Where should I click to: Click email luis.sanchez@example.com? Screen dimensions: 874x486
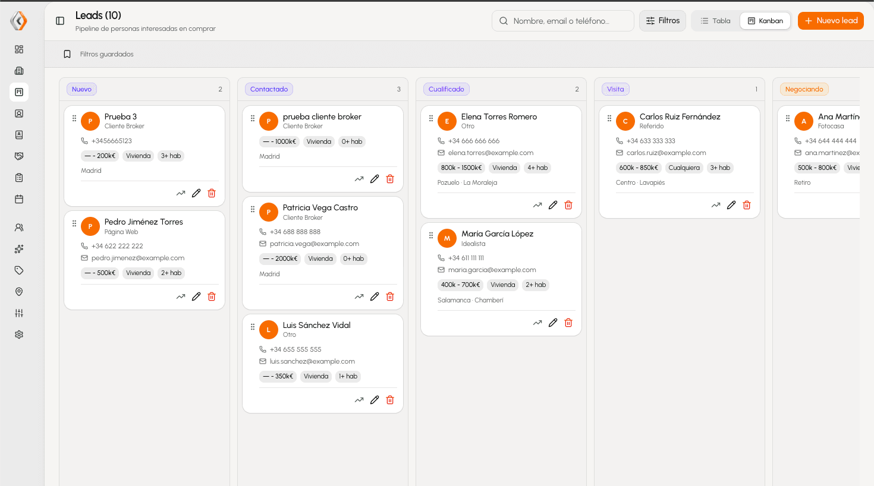coord(312,362)
